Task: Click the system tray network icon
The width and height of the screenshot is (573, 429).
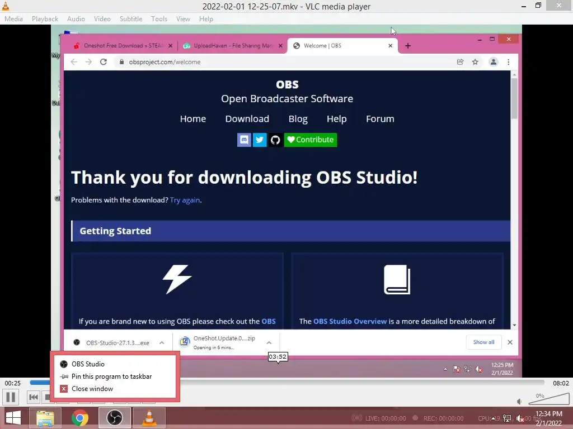Action: (x=507, y=418)
